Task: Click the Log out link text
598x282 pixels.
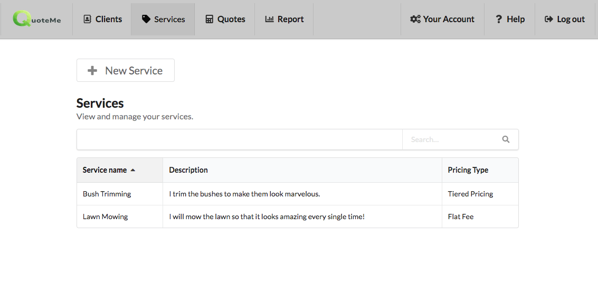Action: pyautogui.click(x=571, y=19)
